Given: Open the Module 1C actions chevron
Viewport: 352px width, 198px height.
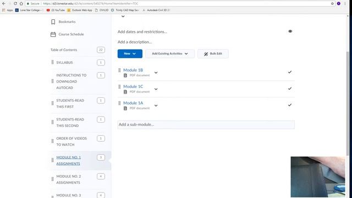Looking at the screenshot, I should click(156, 89).
